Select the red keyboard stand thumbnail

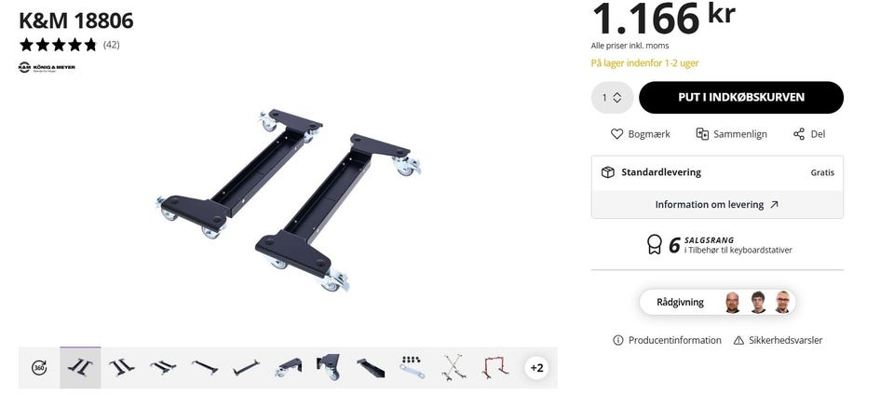coord(494,368)
